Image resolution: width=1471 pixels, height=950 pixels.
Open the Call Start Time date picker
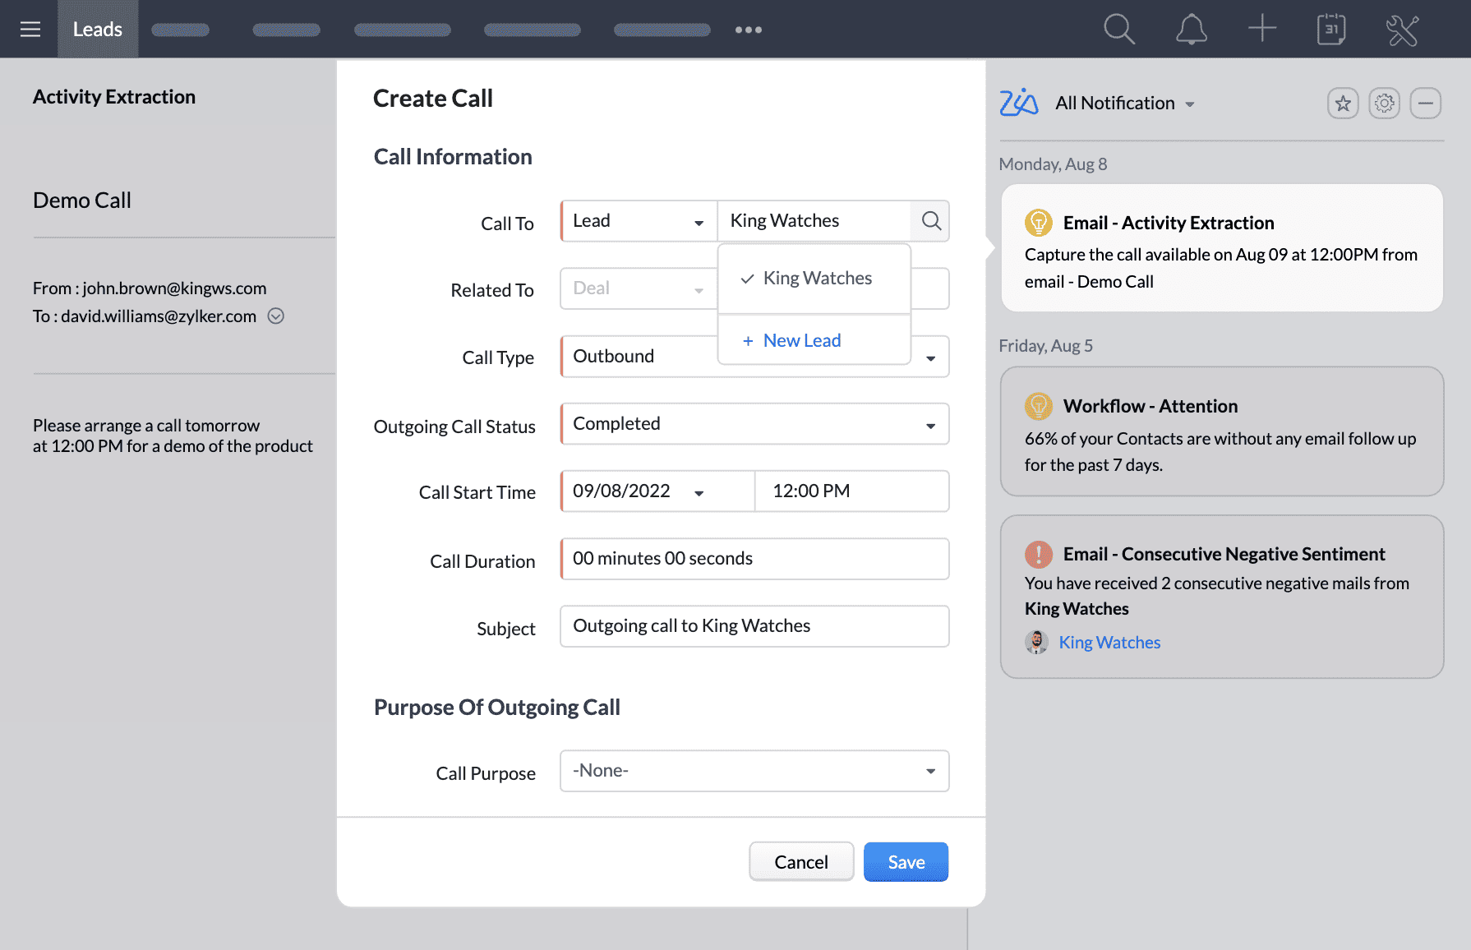[x=657, y=491]
